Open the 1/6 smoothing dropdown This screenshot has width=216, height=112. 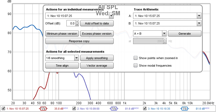(76, 58)
